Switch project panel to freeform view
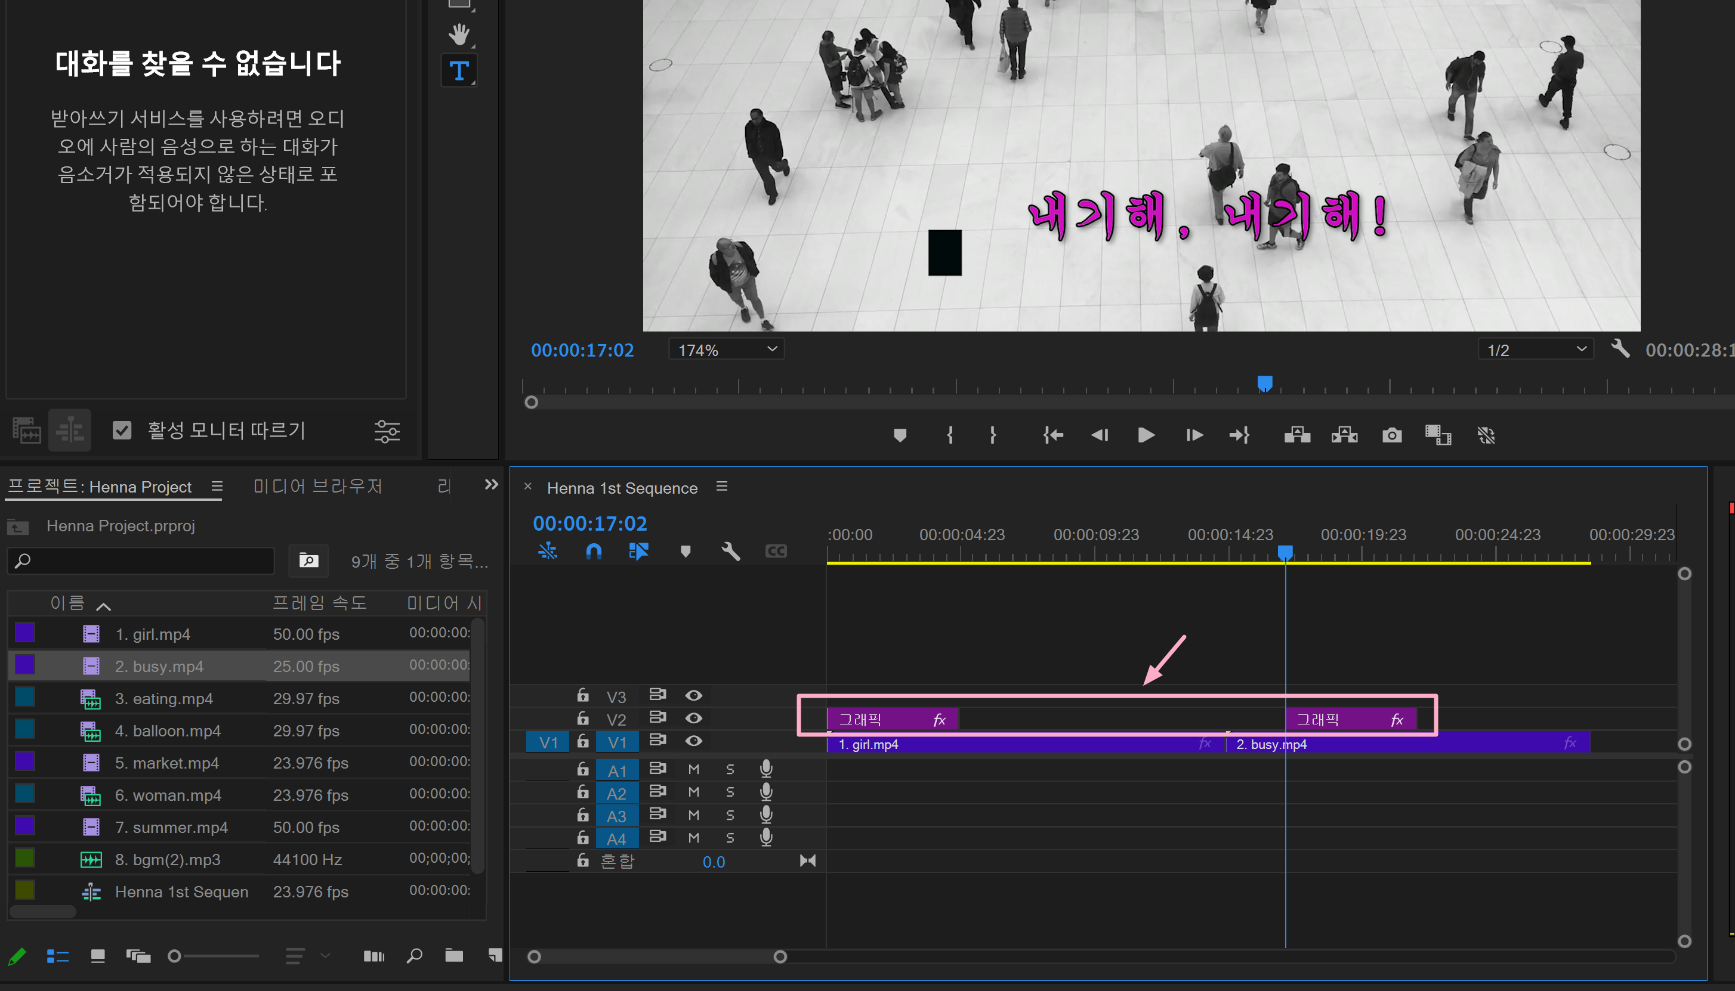The width and height of the screenshot is (1735, 991). (x=138, y=956)
